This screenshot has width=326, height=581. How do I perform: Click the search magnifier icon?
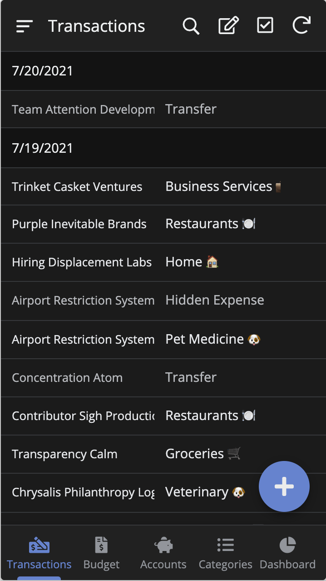(191, 26)
